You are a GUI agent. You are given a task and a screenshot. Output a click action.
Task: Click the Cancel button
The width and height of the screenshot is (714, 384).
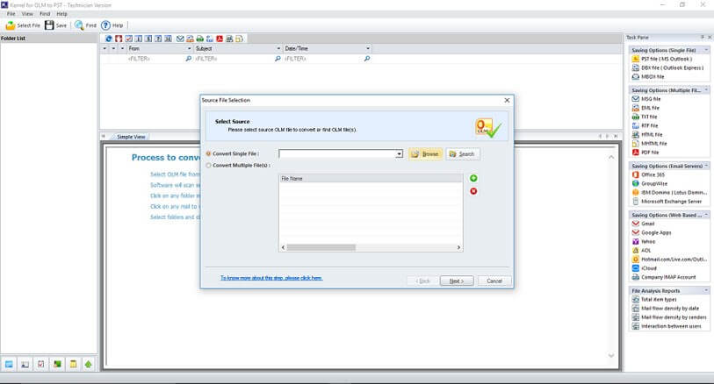pyautogui.click(x=494, y=281)
